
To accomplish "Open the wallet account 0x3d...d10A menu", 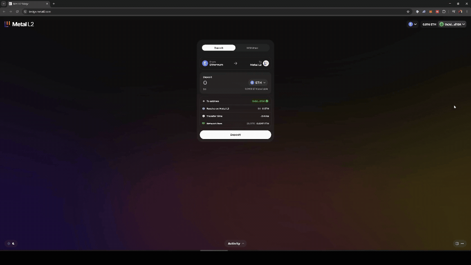I will (x=452, y=25).
